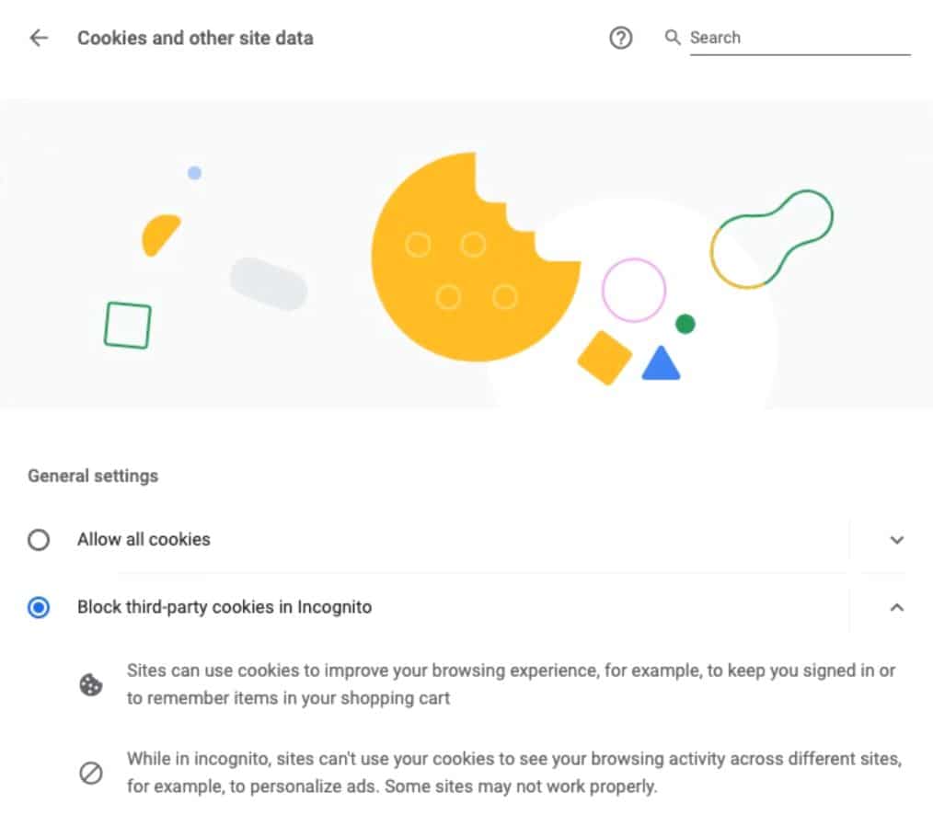Click the yellow diamond color shape
The width and height of the screenshot is (933, 826).
coord(605,359)
